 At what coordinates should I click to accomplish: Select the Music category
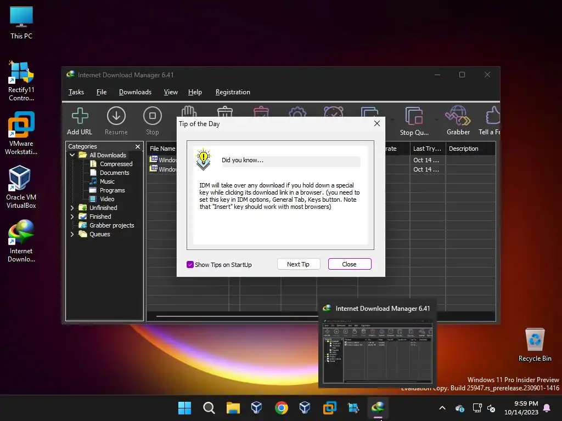point(102,181)
